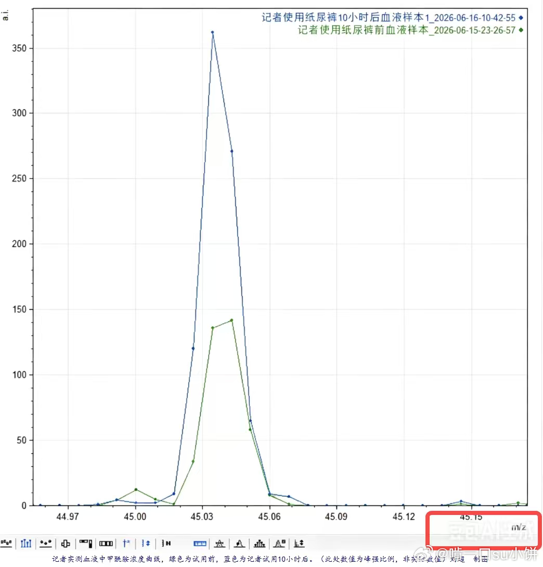This screenshot has width=543, height=567.
Task: Select the blue vertical bars icon
Action: (26, 543)
